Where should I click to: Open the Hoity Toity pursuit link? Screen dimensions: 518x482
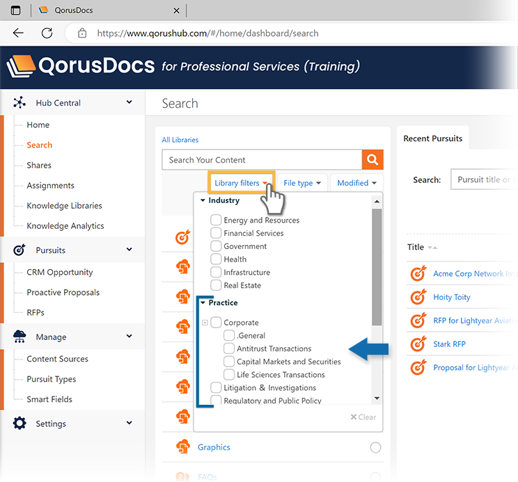[x=452, y=297]
